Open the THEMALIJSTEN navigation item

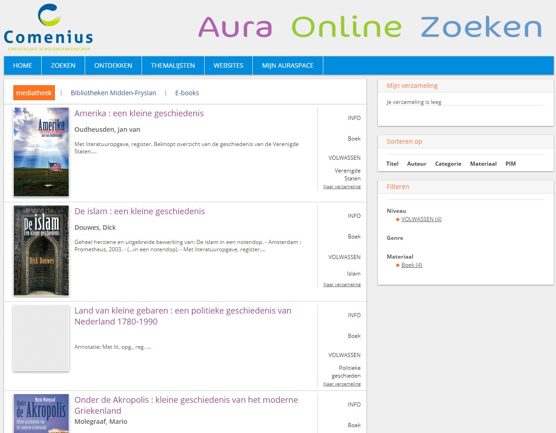pos(173,65)
